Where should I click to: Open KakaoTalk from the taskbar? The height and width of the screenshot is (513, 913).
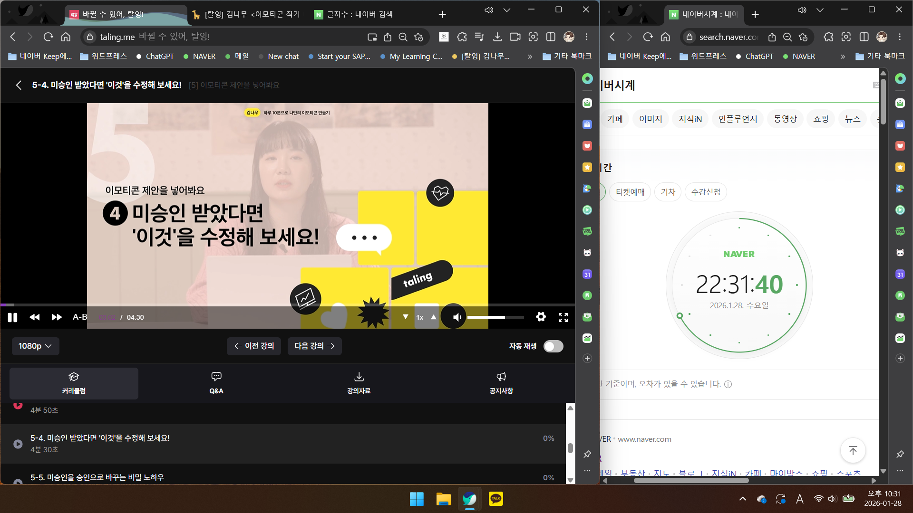[495, 499]
